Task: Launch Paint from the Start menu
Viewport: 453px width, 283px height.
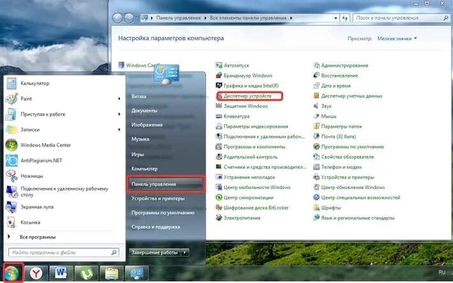Action: pyautogui.click(x=26, y=98)
